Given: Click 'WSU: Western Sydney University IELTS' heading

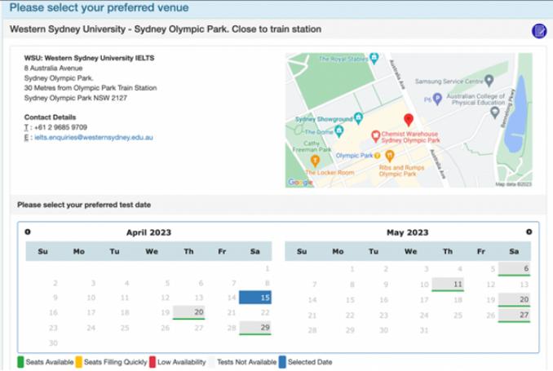Looking at the screenshot, I should pos(89,58).
